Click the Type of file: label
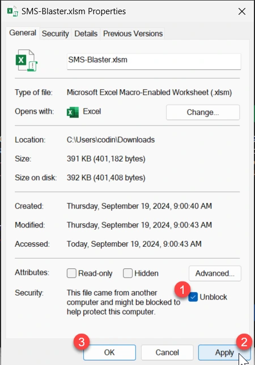The width and height of the screenshot is (255, 365). [33, 93]
